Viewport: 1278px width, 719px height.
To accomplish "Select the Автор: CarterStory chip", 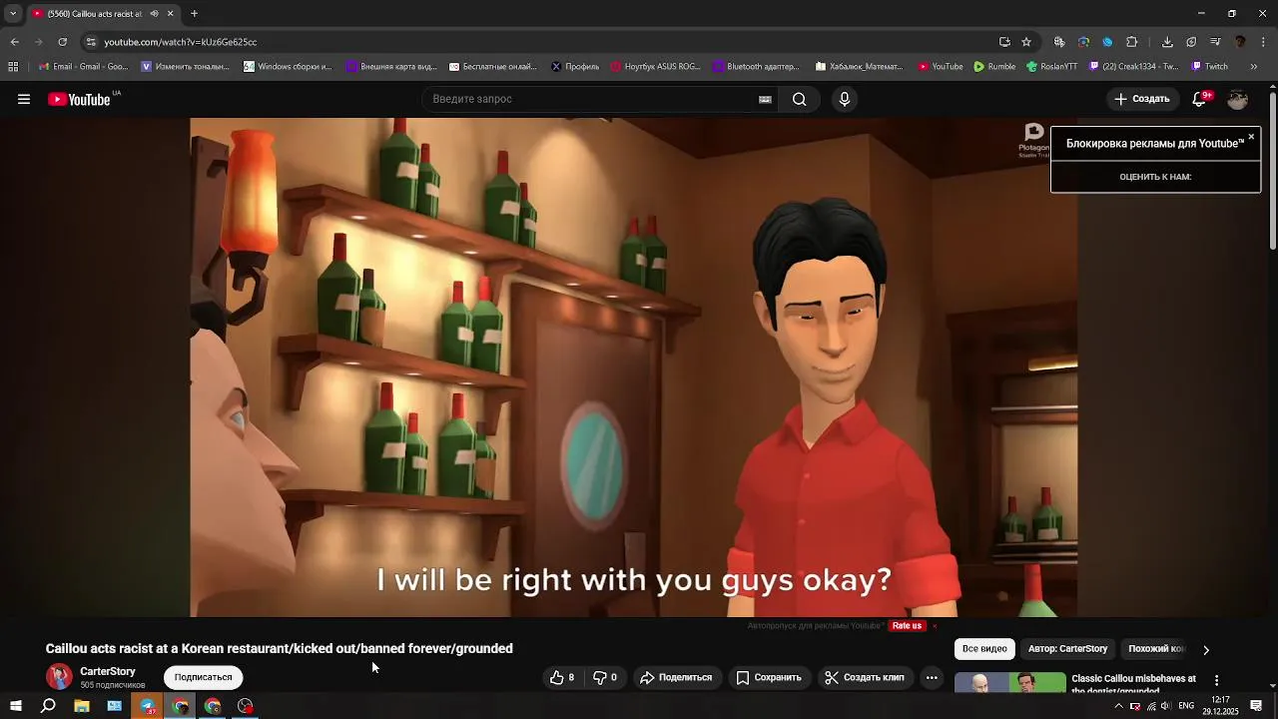I will pyautogui.click(x=1067, y=649).
